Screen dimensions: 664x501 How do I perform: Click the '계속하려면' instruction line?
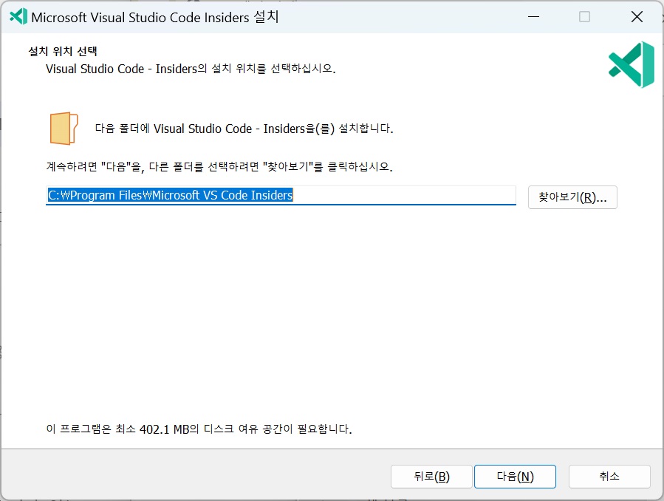pyautogui.click(x=219, y=166)
